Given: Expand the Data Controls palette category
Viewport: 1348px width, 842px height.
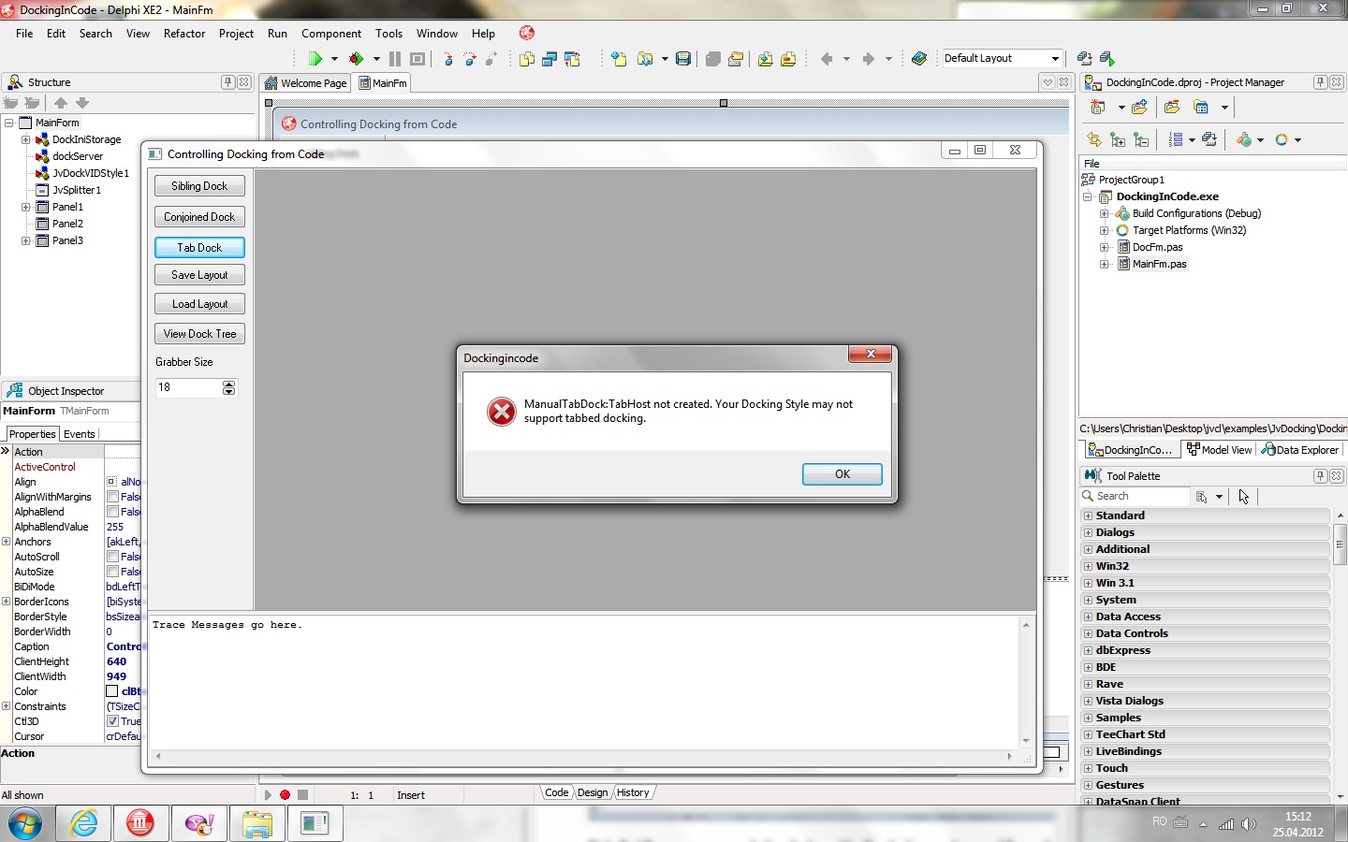Looking at the screenshot, I should 1088,633.
